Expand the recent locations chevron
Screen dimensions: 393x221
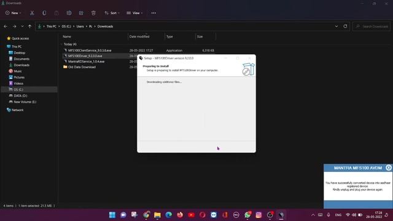22,26
